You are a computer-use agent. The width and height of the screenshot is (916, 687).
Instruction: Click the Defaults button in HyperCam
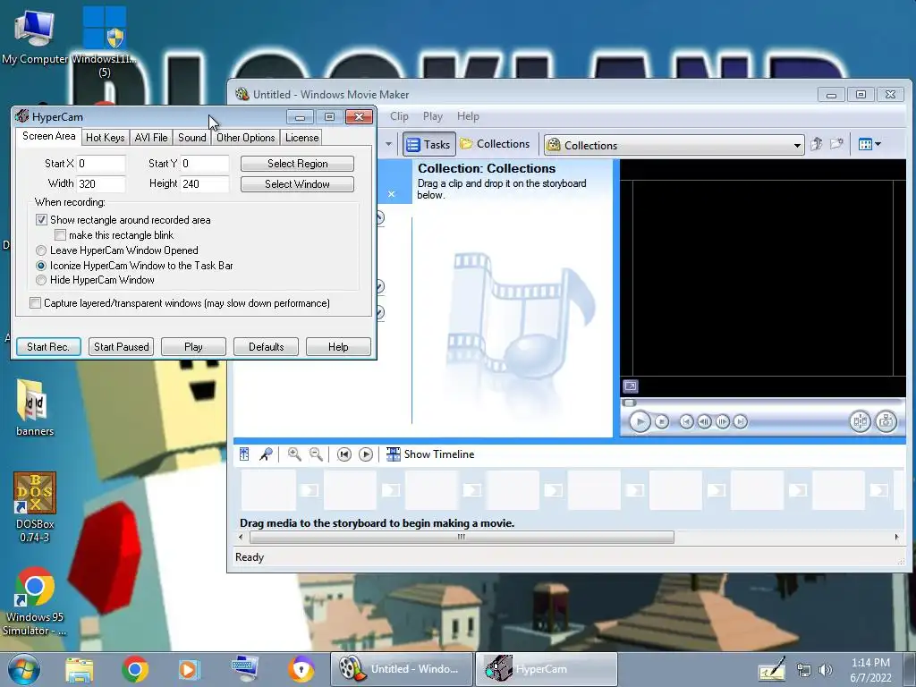(266, 346)
